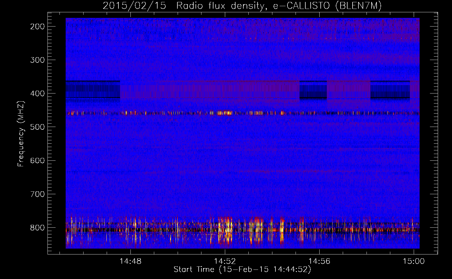Click the 14:48 time tick label

tap(130, 261)
